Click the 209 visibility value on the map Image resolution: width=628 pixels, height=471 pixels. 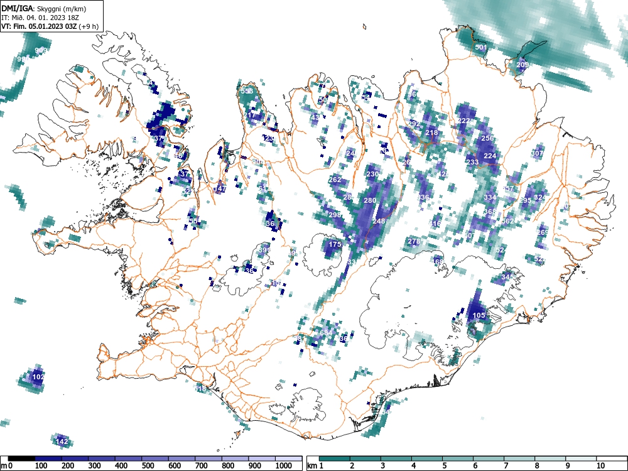pos(522,65)
